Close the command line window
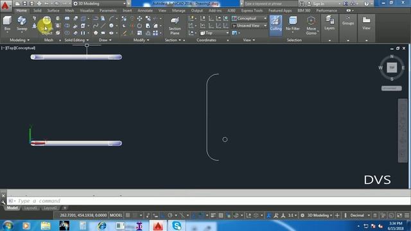The height and width of the screenshot is (231, 411). click(x=3, y=196)
